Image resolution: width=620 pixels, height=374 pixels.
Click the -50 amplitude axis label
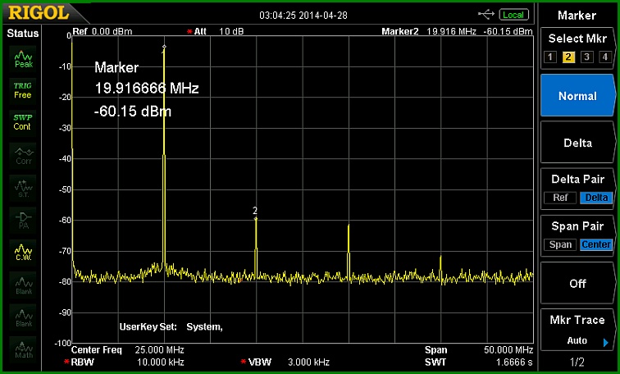tap(65, 189)
